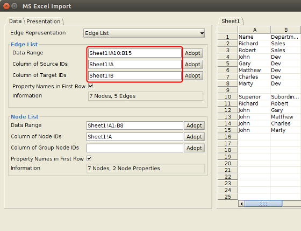Select the 'Richard' cell in row 2
The height and width of the screenshot is (231, 301).
[x=254, y=44]
